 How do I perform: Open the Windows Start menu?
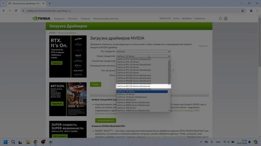click(x=5, y=142)
